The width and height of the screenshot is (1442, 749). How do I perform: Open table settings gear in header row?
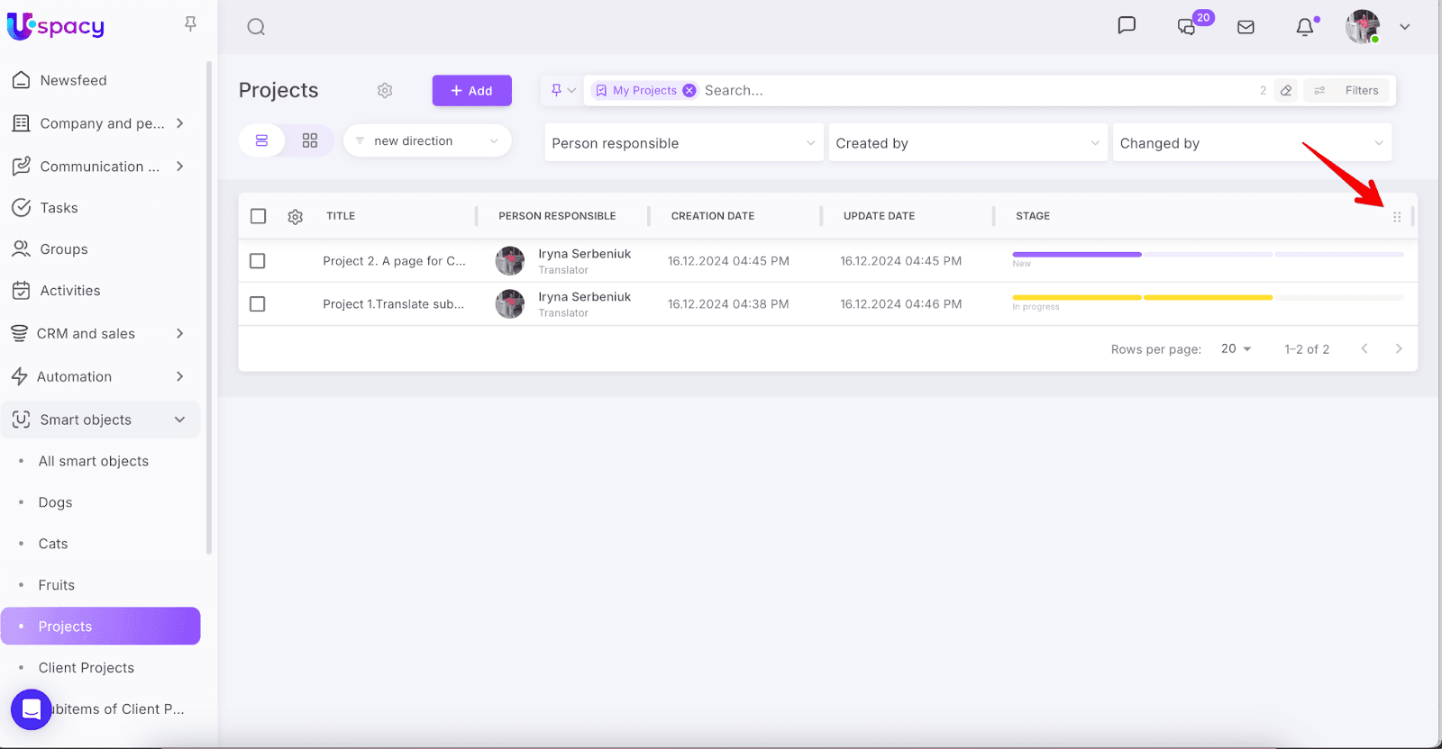(x=295, y=217)
